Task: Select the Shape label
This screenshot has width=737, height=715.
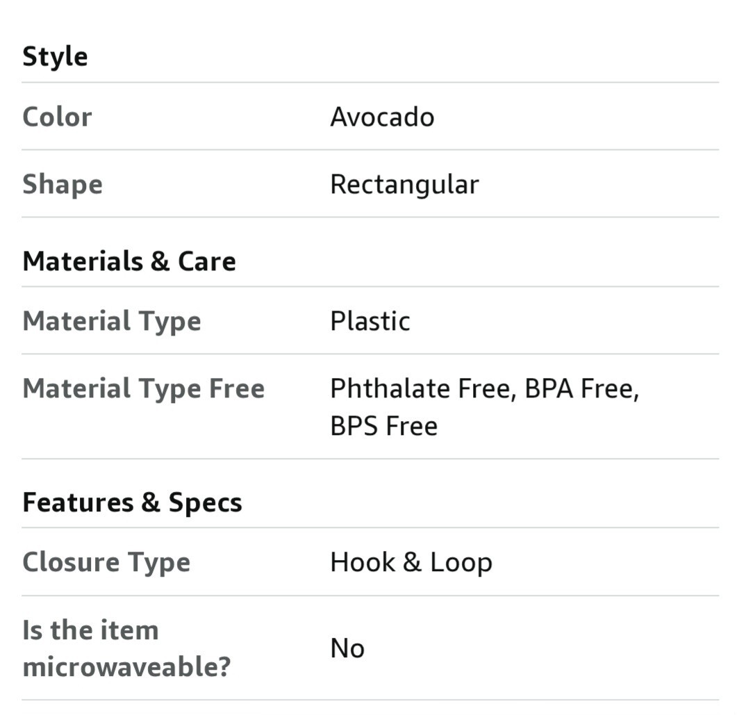Action: coord(63,184)
